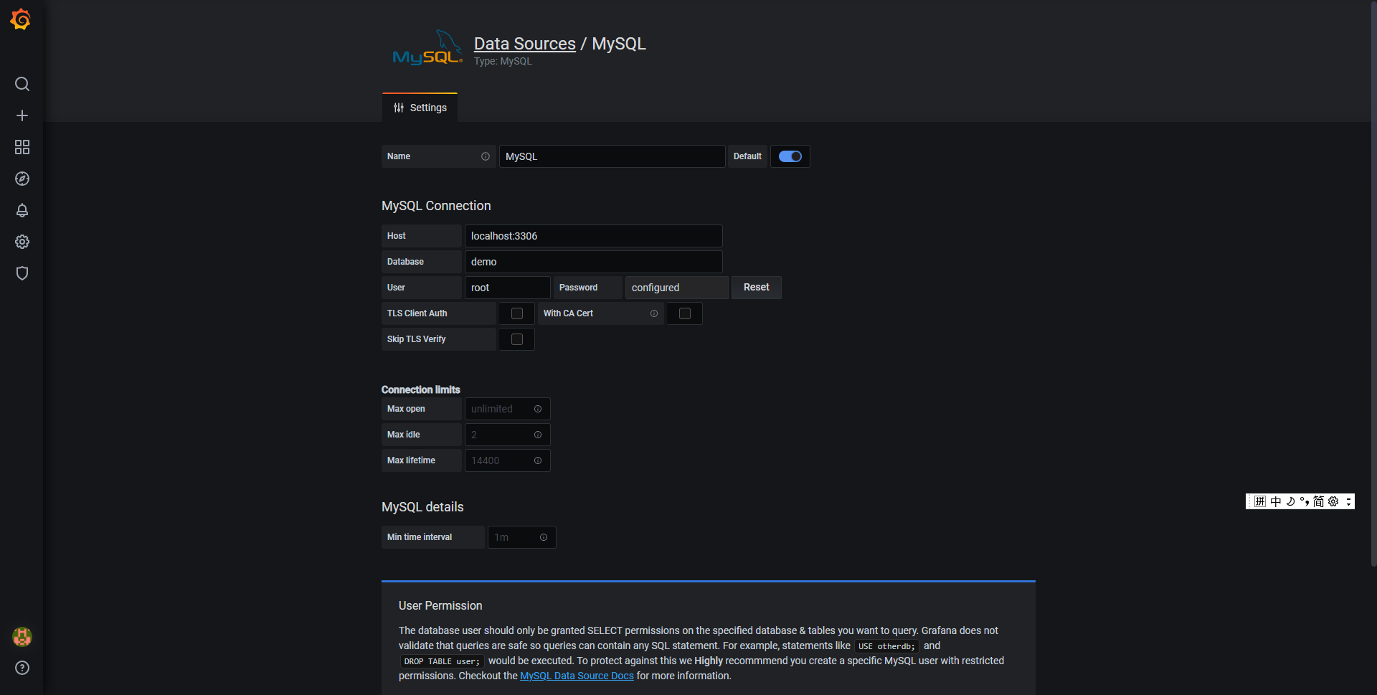Screen dimensions: 1377x695
Task: Open the Help question mark icon
Action: click(22, 668)
